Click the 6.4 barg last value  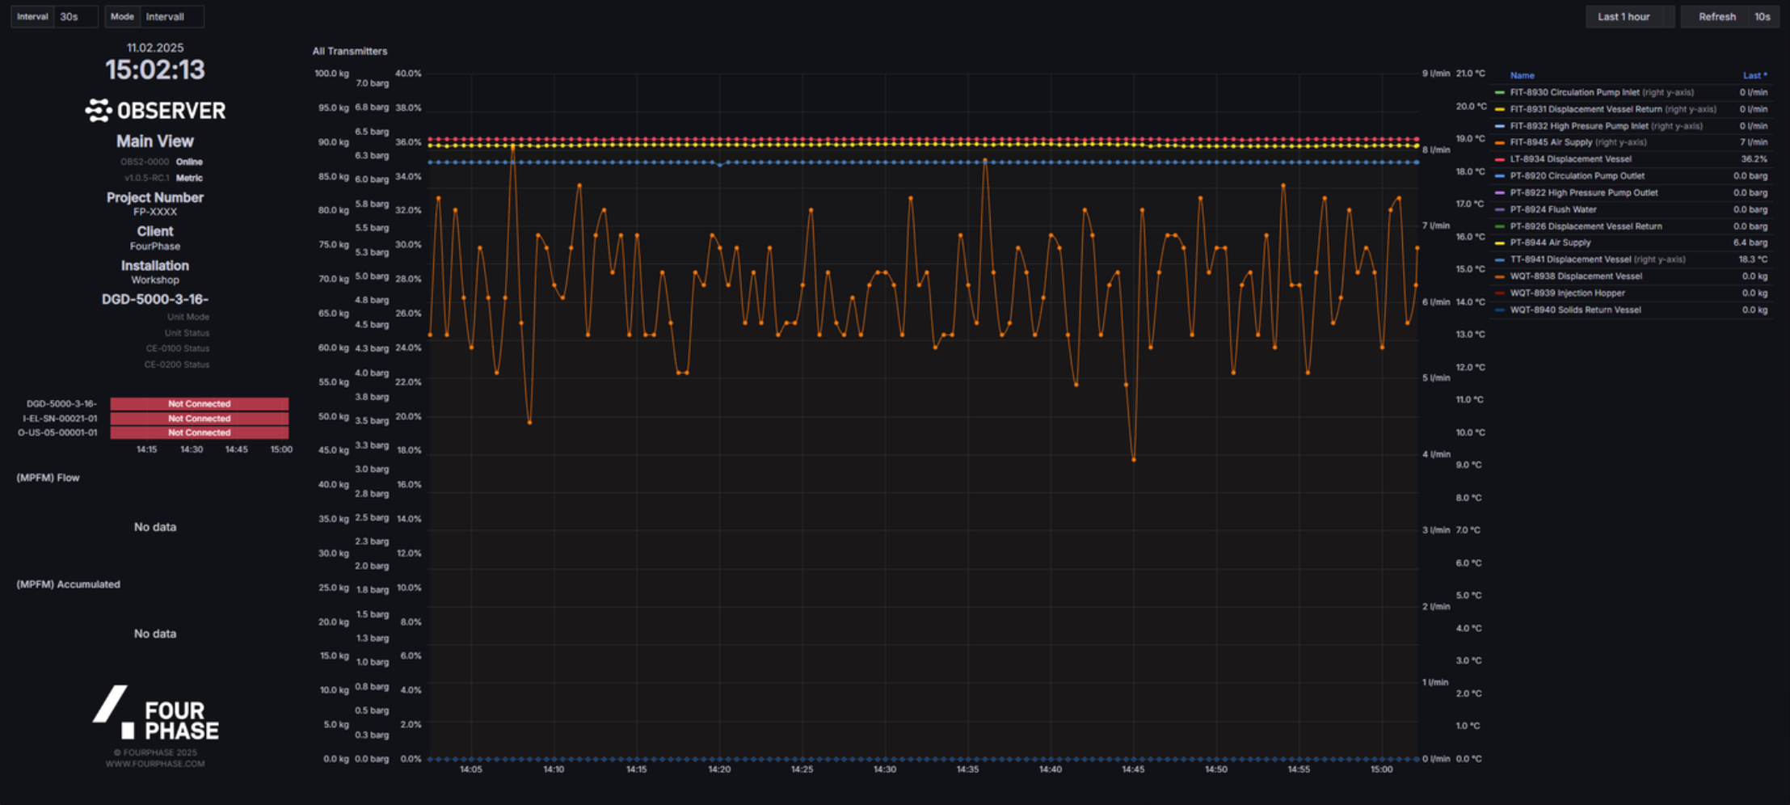point(1750,242)
